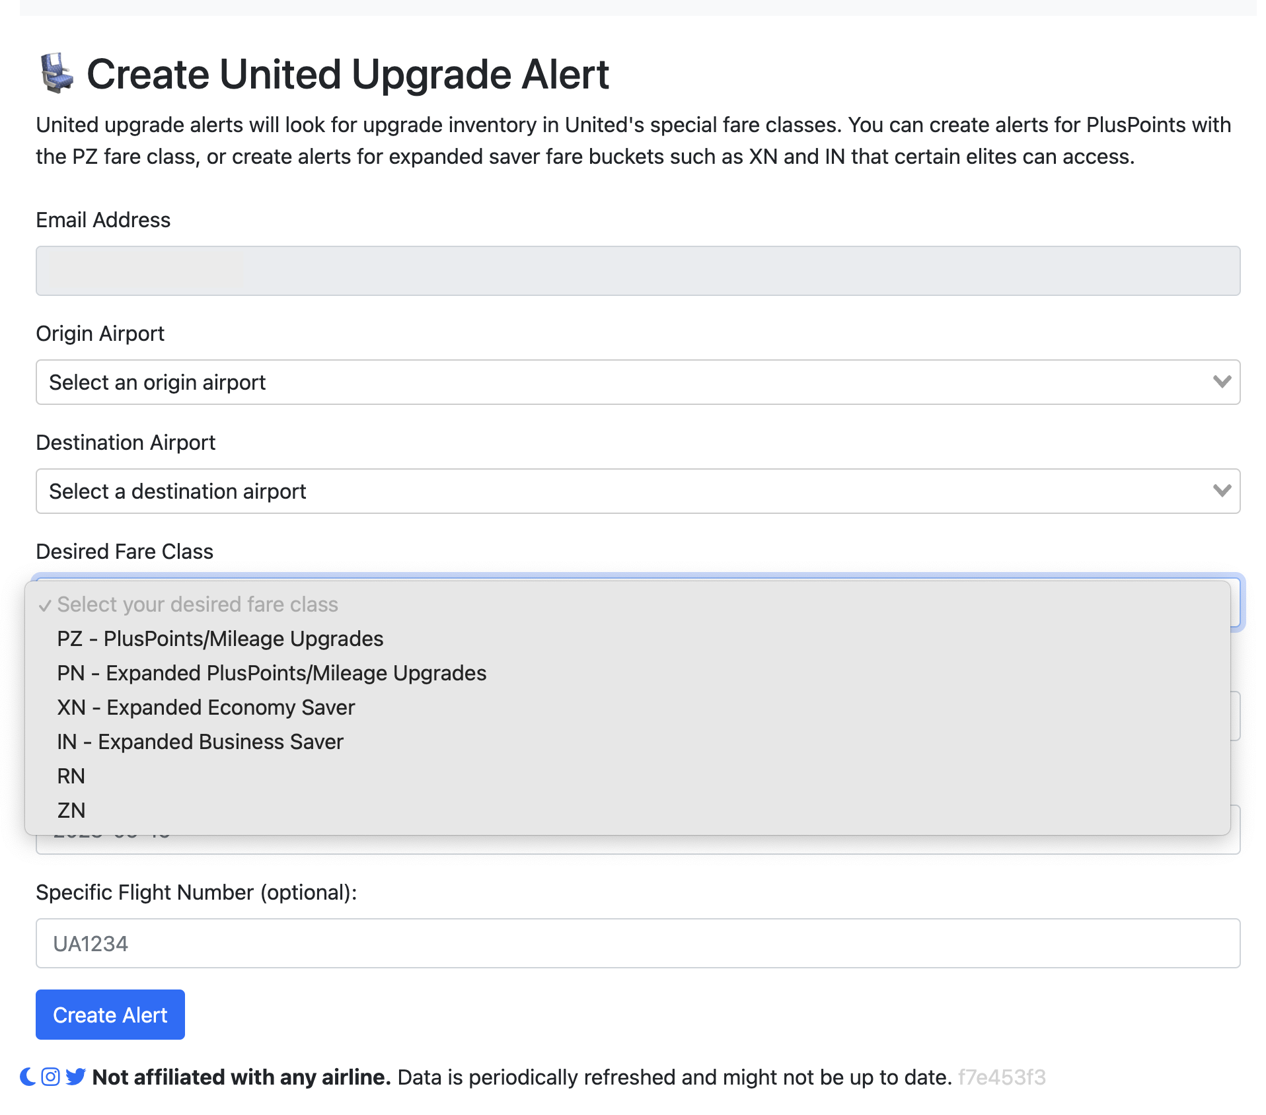Focus the Email Address input field

tap(638, 271)
